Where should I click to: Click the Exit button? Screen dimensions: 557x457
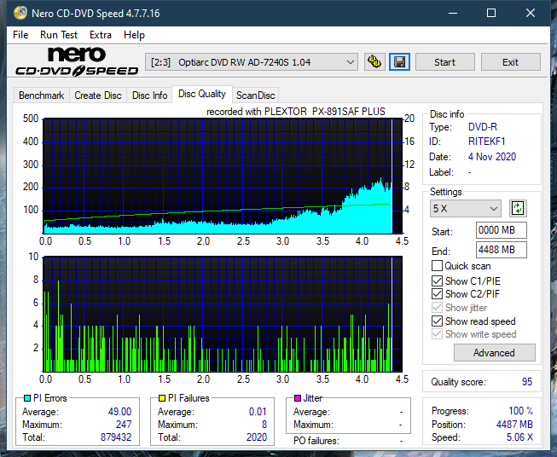click(x=510, y=62)
